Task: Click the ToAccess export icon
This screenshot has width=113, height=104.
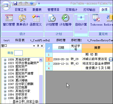Action: 96,18
